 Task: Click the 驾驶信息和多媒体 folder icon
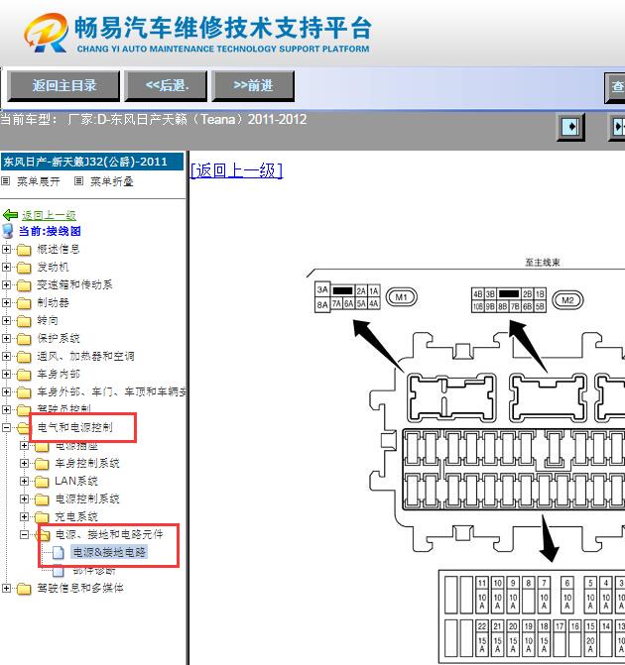[x=24, y=589]
